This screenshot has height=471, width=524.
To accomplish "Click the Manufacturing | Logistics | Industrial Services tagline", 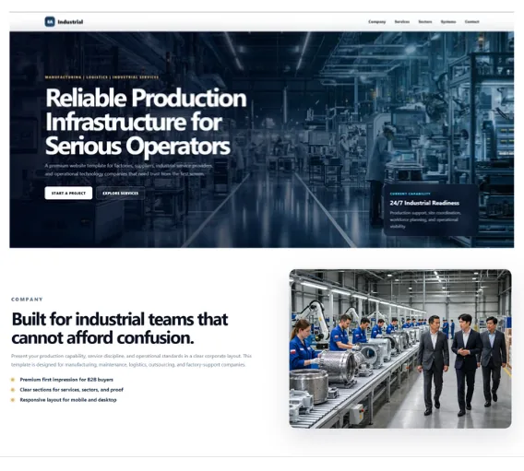I will [101, 77].
